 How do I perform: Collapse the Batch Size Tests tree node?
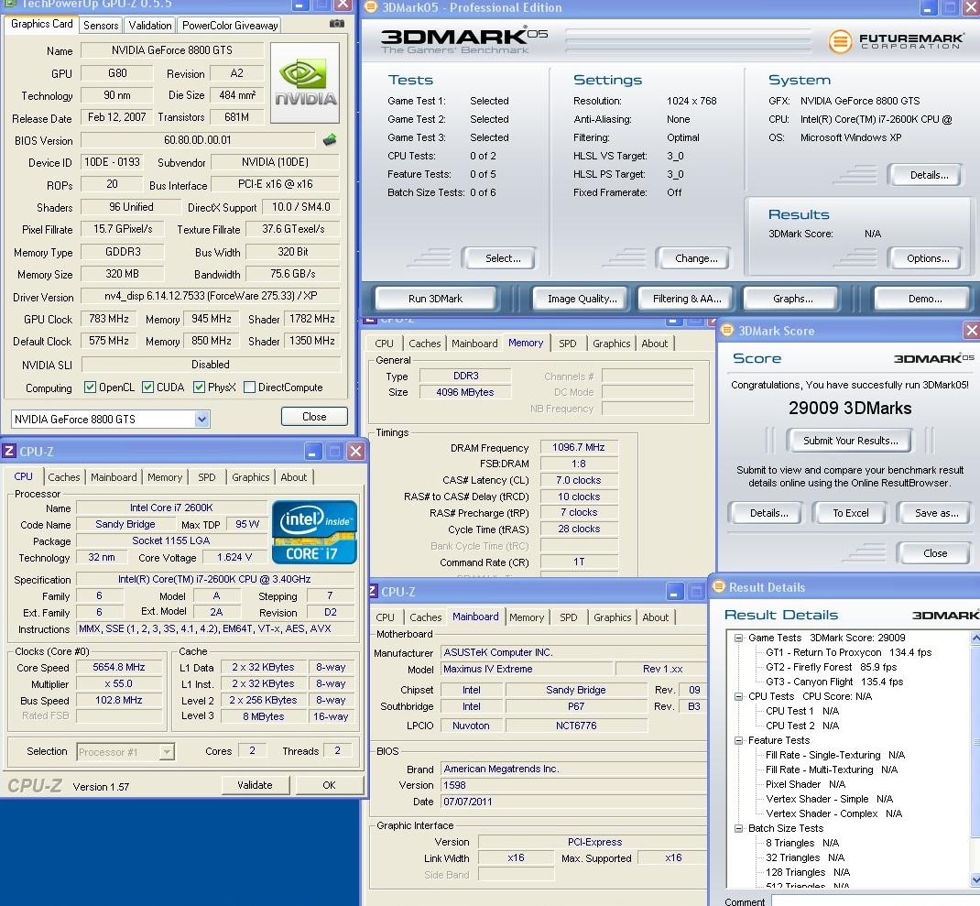738,828
